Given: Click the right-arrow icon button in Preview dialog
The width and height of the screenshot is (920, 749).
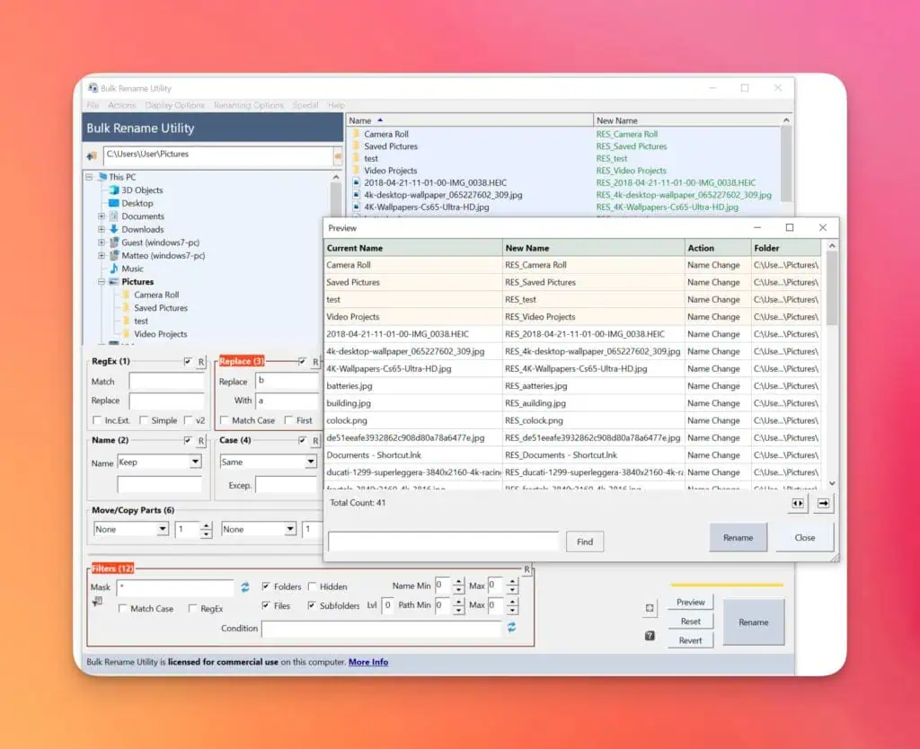Looking at the screenshot, I should [x=823, y=504].
